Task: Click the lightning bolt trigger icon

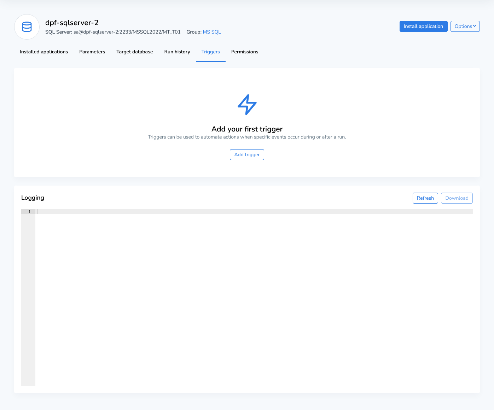Action: point(247,105)
